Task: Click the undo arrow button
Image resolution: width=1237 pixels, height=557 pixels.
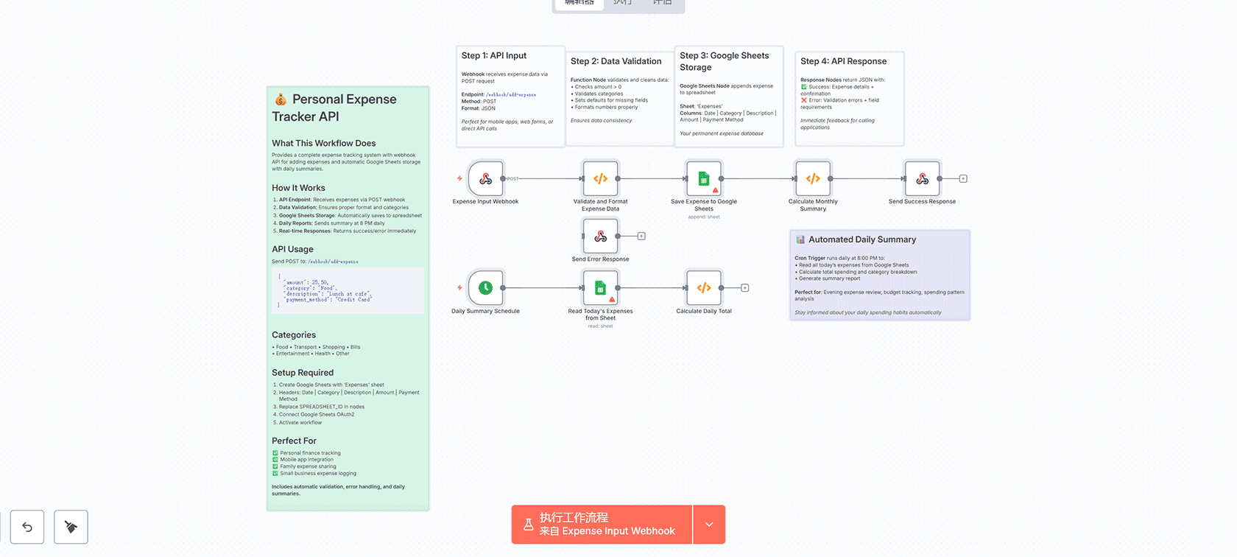Action: (27, 527)
